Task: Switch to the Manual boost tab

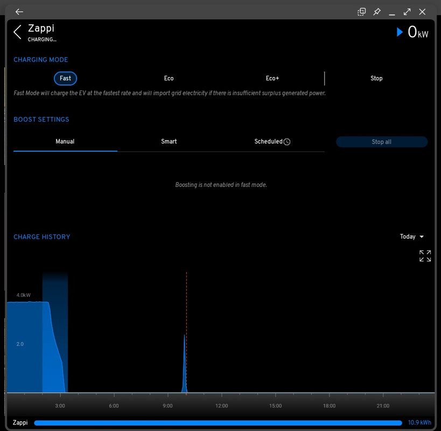Action: (x=65, y=142)
